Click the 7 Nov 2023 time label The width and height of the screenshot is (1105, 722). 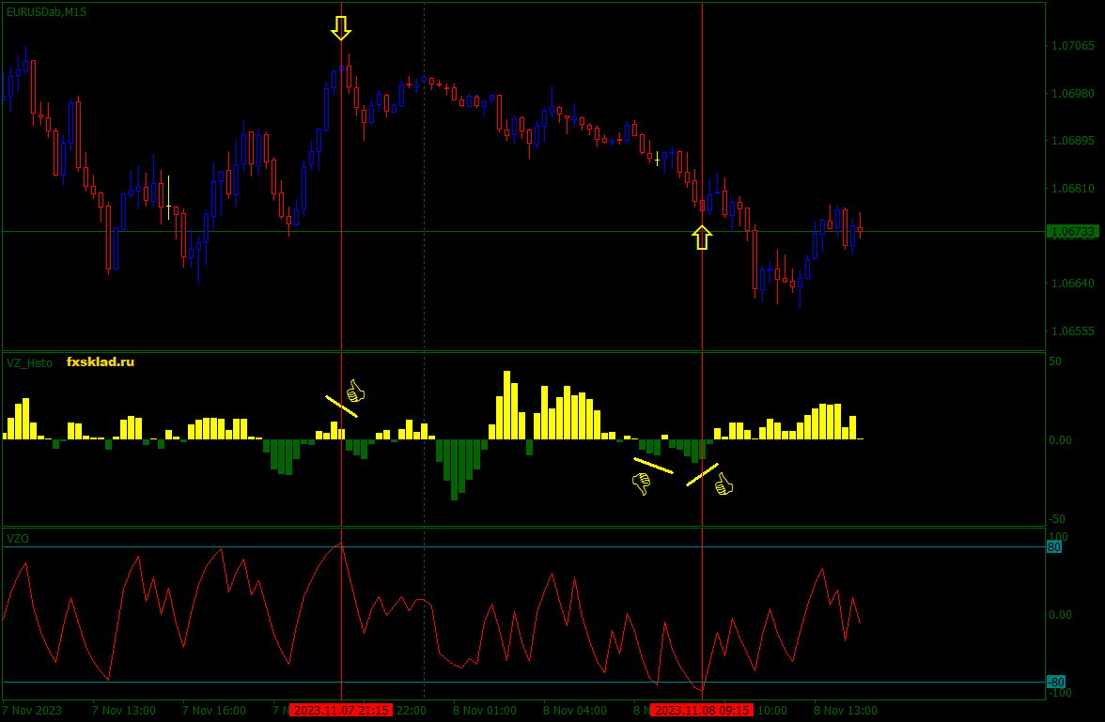click(x=32, y=710)
